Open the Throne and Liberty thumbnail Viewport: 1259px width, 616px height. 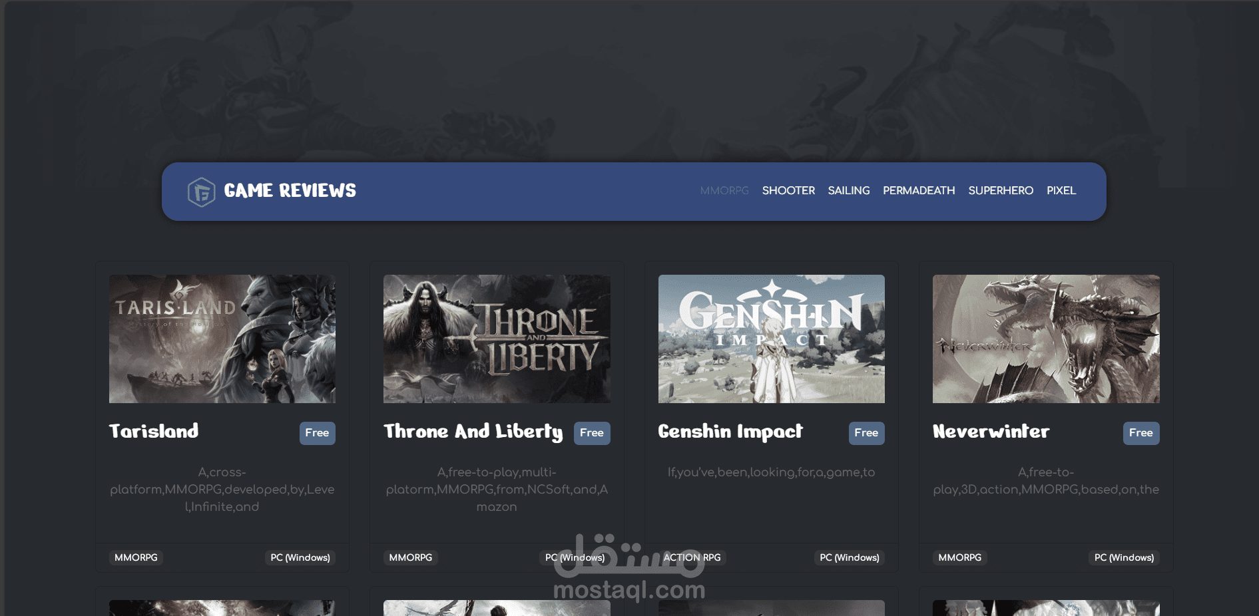click(497, 339)
